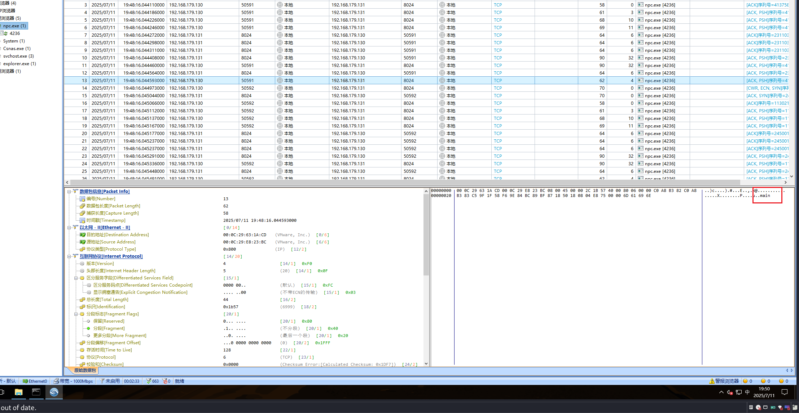This screenshot has height=413, width=799.
Task: Open the Command Prompt taskbar icon
Action: pyautogui.click(x=36, y=392)
